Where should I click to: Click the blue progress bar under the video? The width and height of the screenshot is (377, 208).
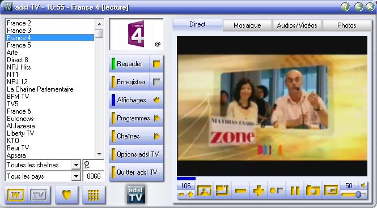[x=186, y=179]
